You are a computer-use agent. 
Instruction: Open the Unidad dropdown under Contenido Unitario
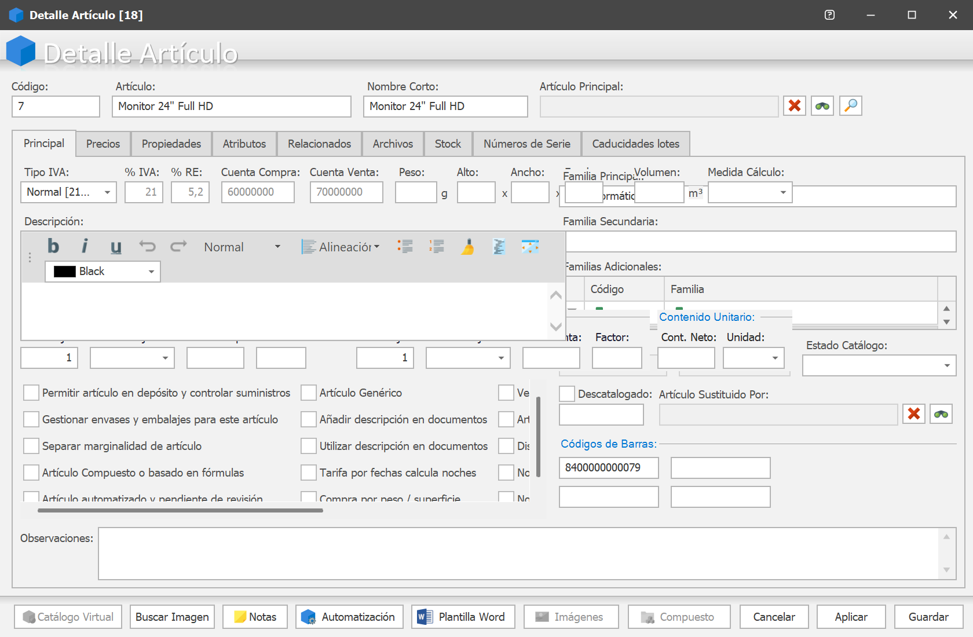coord(775,358)
